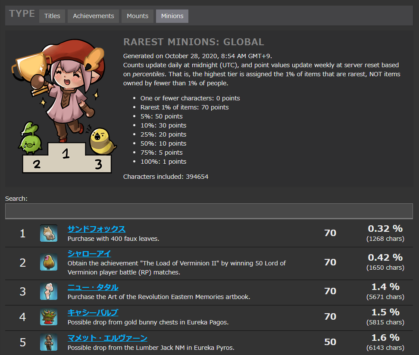
Task: Click the '(5815 chars)' count
Action: pos(385,322)
